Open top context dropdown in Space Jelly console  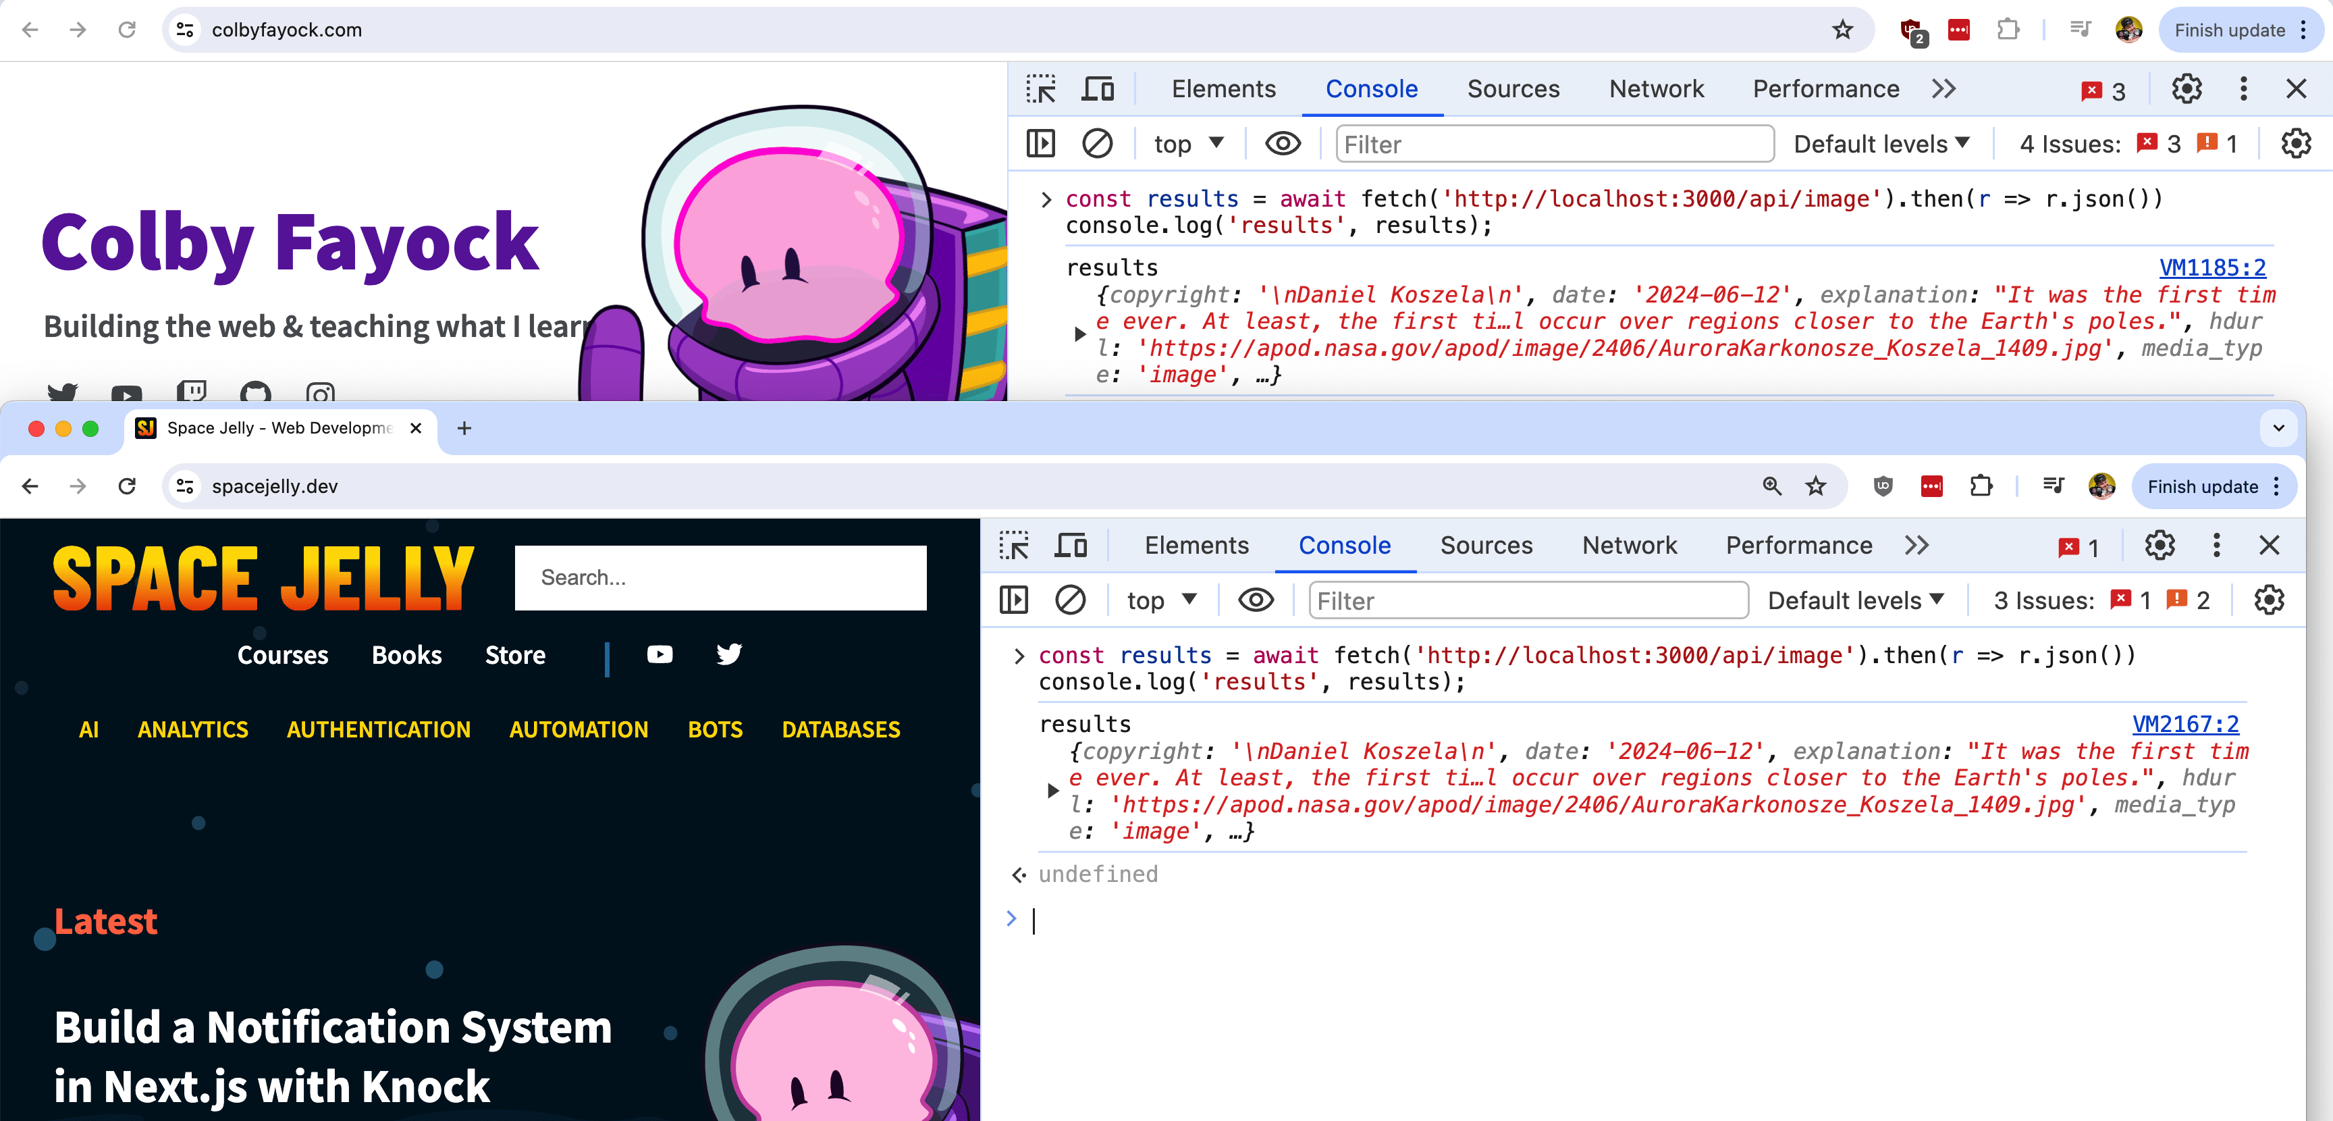[1161, 601]
